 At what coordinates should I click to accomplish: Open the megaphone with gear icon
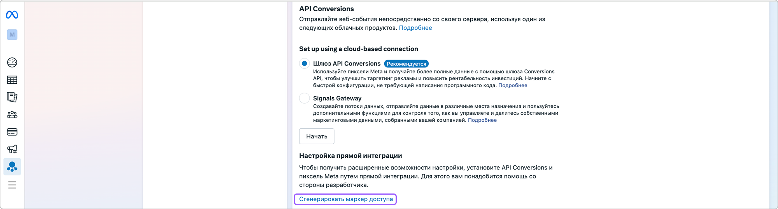[x=12, y=149]
